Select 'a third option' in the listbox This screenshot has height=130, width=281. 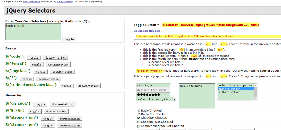236,92
